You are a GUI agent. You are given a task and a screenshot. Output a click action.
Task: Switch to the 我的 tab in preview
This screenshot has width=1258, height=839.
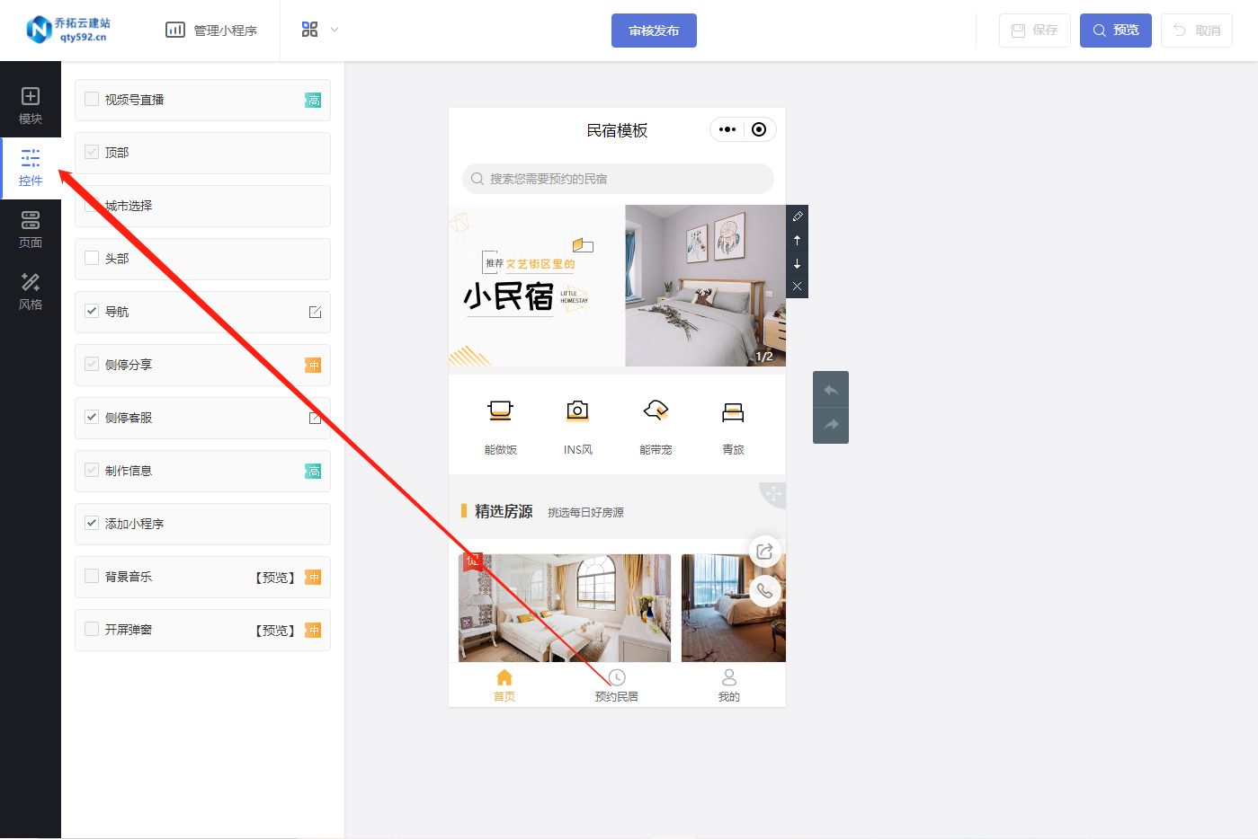728,684
